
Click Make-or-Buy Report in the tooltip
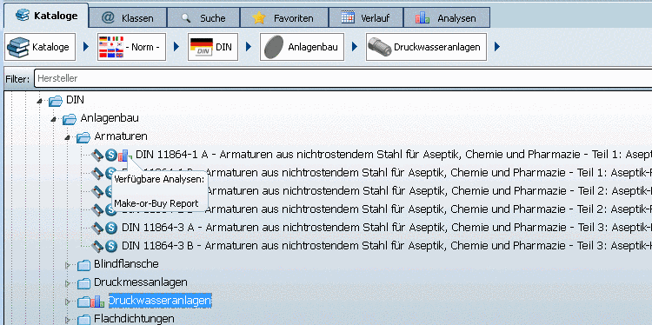(x=156, y=203)
